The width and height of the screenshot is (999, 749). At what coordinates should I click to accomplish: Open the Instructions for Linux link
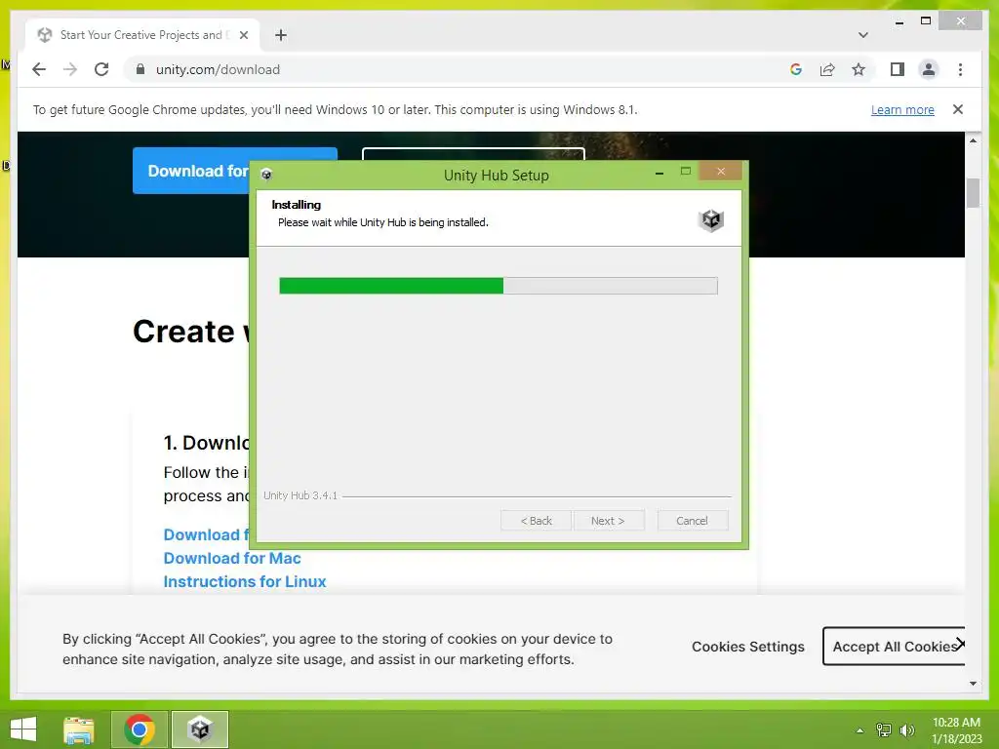pos(245,581)
